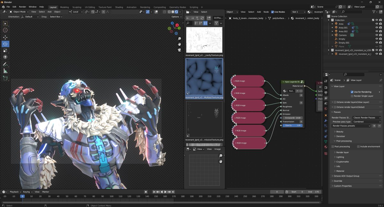Screen dimensions: 384x207
Task: Select the Move tool
Action: click(x=5, y=37)
